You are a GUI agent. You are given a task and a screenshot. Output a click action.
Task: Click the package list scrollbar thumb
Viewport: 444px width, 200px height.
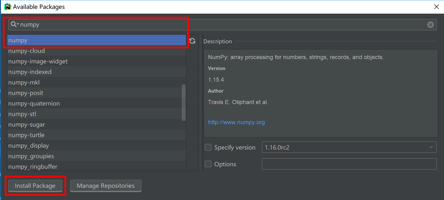(x=183, y=102)
